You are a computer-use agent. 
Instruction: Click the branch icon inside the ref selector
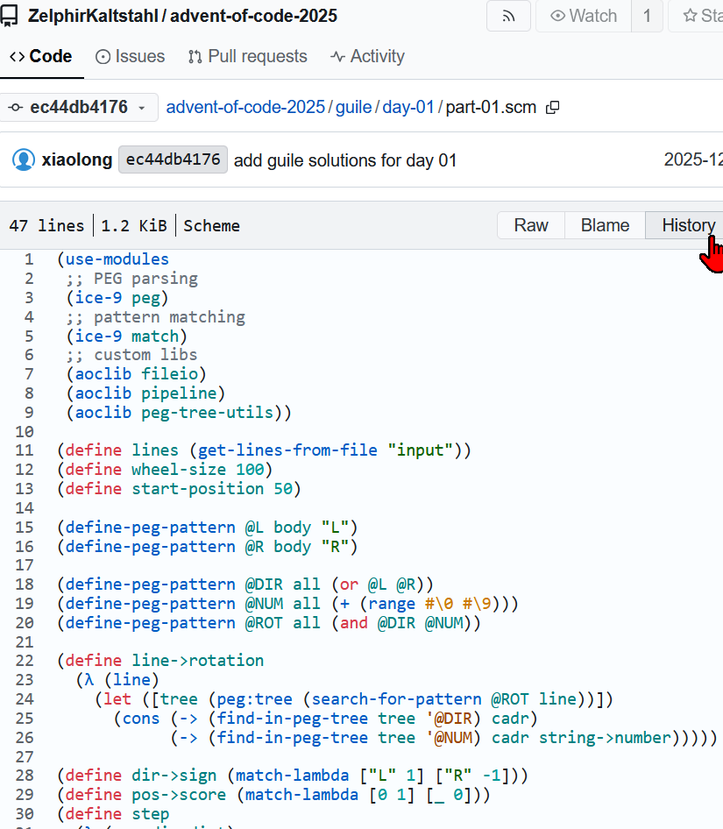point(15,105)
